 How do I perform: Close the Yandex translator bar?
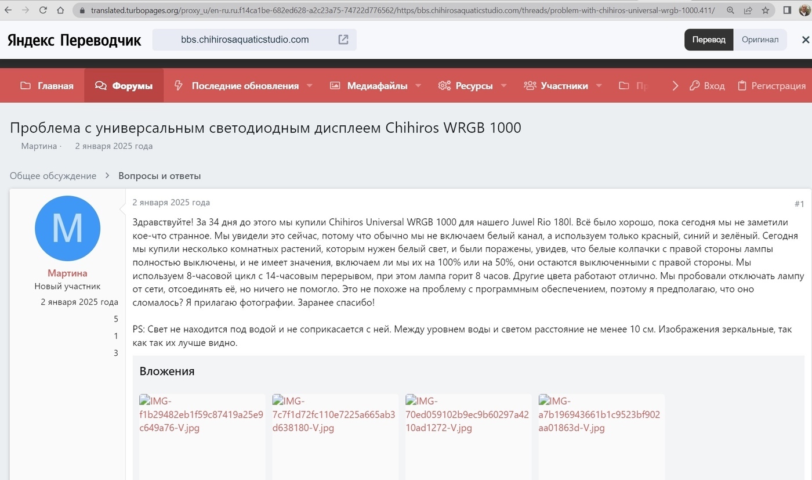point(806,39)
